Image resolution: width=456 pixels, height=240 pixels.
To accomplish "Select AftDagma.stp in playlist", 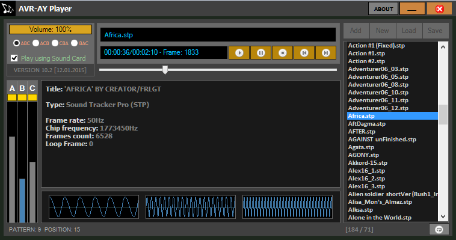I will click(x=392, y=124).
